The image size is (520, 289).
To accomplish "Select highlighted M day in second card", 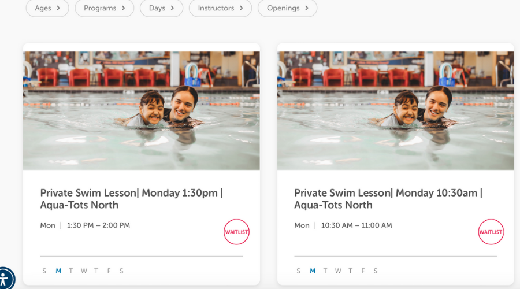I will point(313,271).
